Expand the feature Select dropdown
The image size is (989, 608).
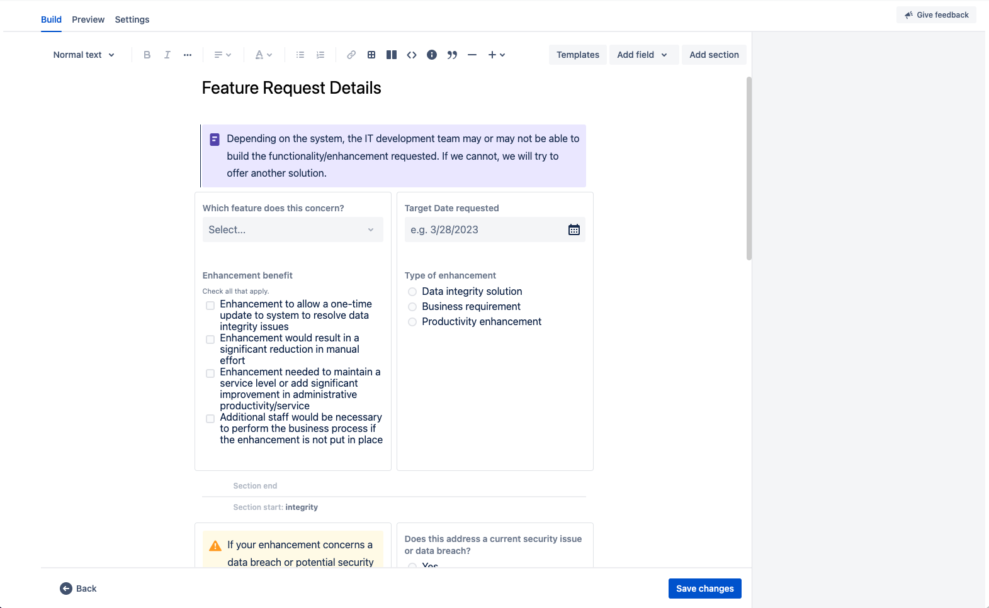coord(292,229)
